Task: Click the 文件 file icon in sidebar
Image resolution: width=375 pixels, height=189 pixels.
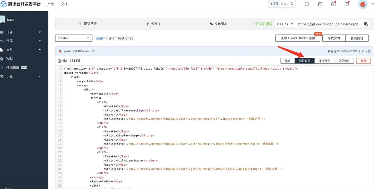Action: 2,50
